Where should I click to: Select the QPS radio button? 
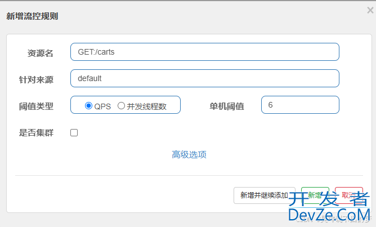[x=88, y=105]
